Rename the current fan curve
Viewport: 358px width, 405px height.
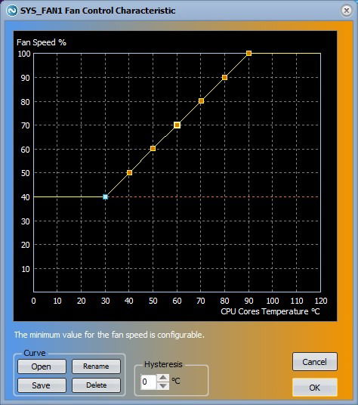pos(96,366)
